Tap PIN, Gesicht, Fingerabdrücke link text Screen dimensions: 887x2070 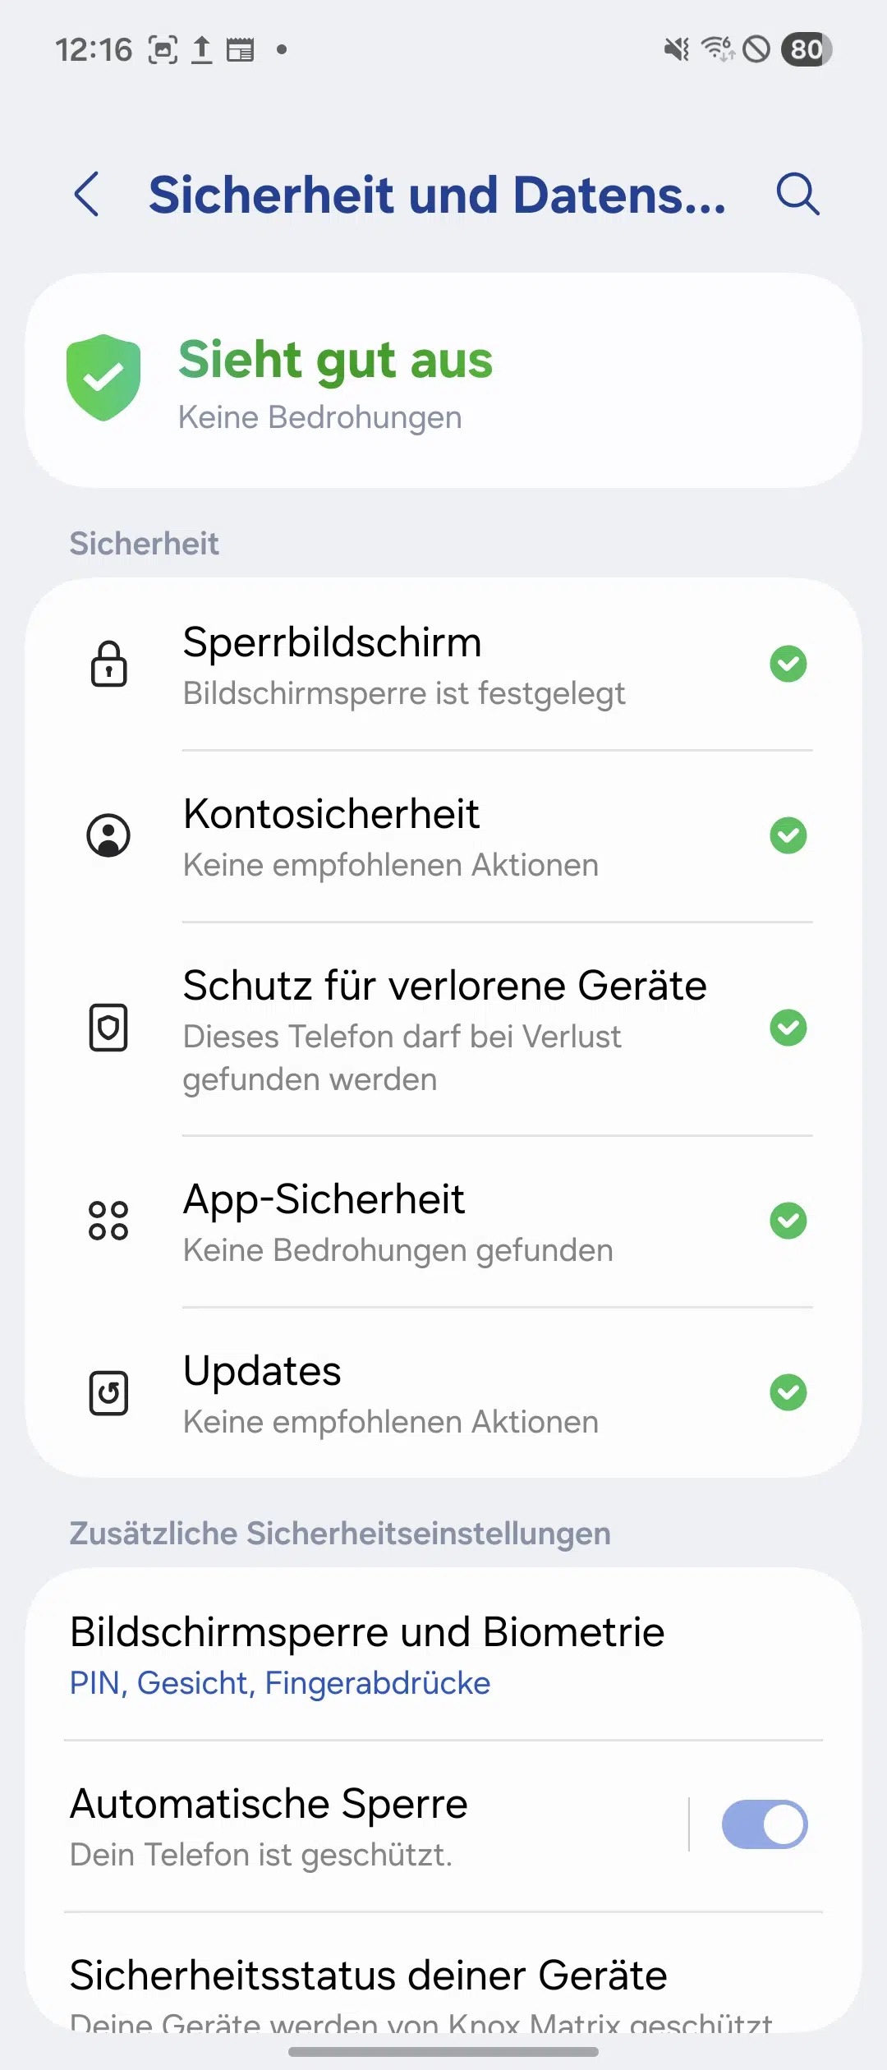280,1683
